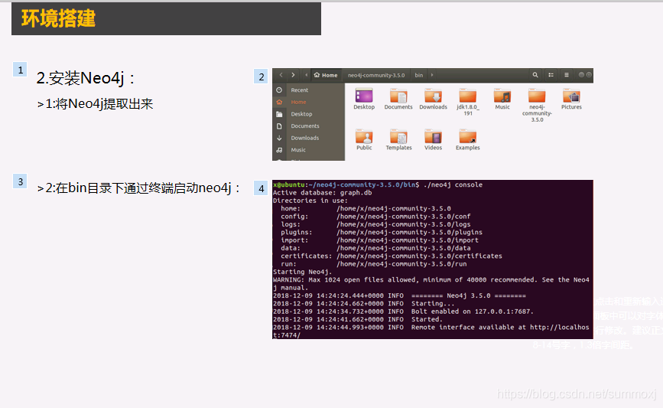663x408 pixels.
Task: Click the Starting Neo4j. line
Action: point(302,272)
